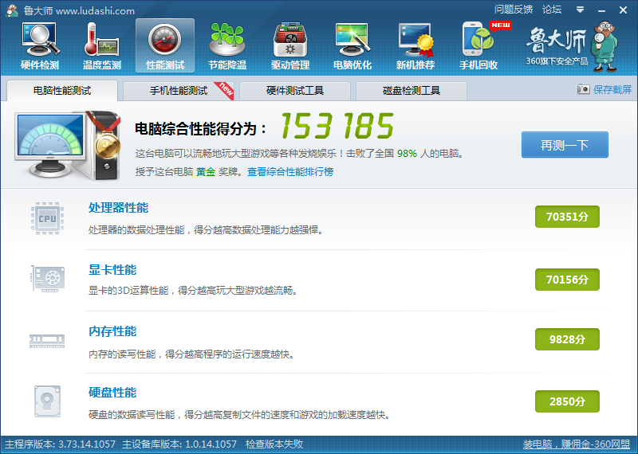
Task: Open 硬件检测 hardware detection
Action: coord(40,46)
